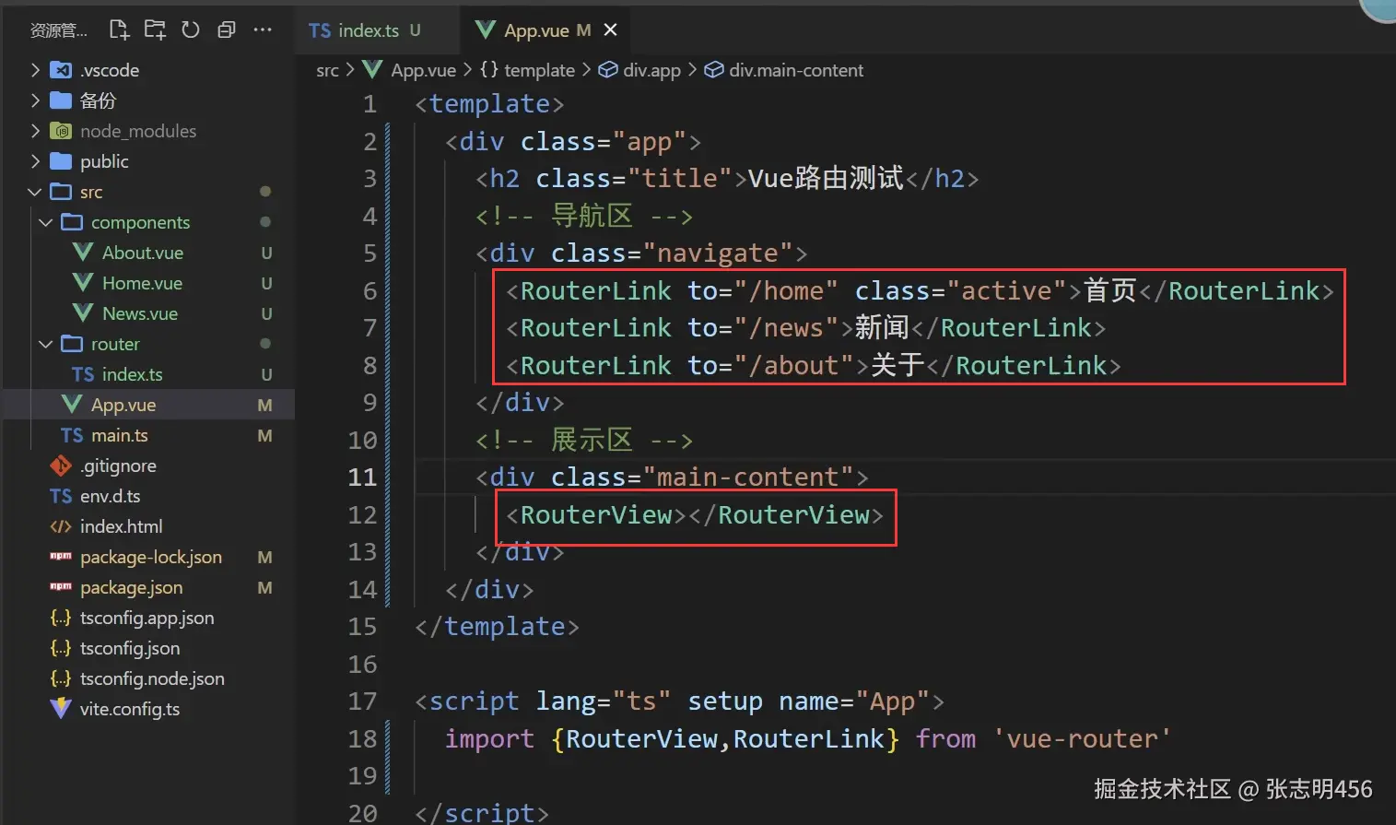Click the TS icon beside env.d.ts
Screen dimensions: 1396x825
coord(61,496)
